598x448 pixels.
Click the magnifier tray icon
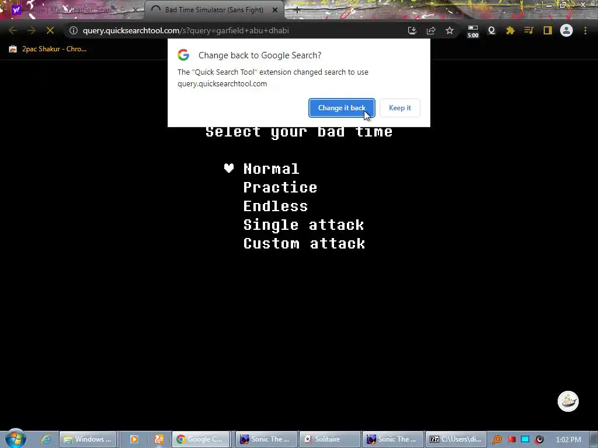pos(497,440)
